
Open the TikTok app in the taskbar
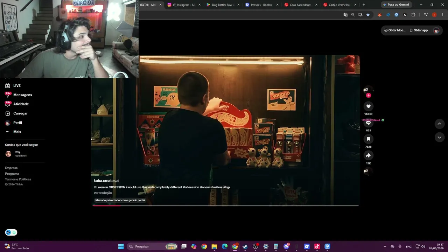tap(317, 246)
